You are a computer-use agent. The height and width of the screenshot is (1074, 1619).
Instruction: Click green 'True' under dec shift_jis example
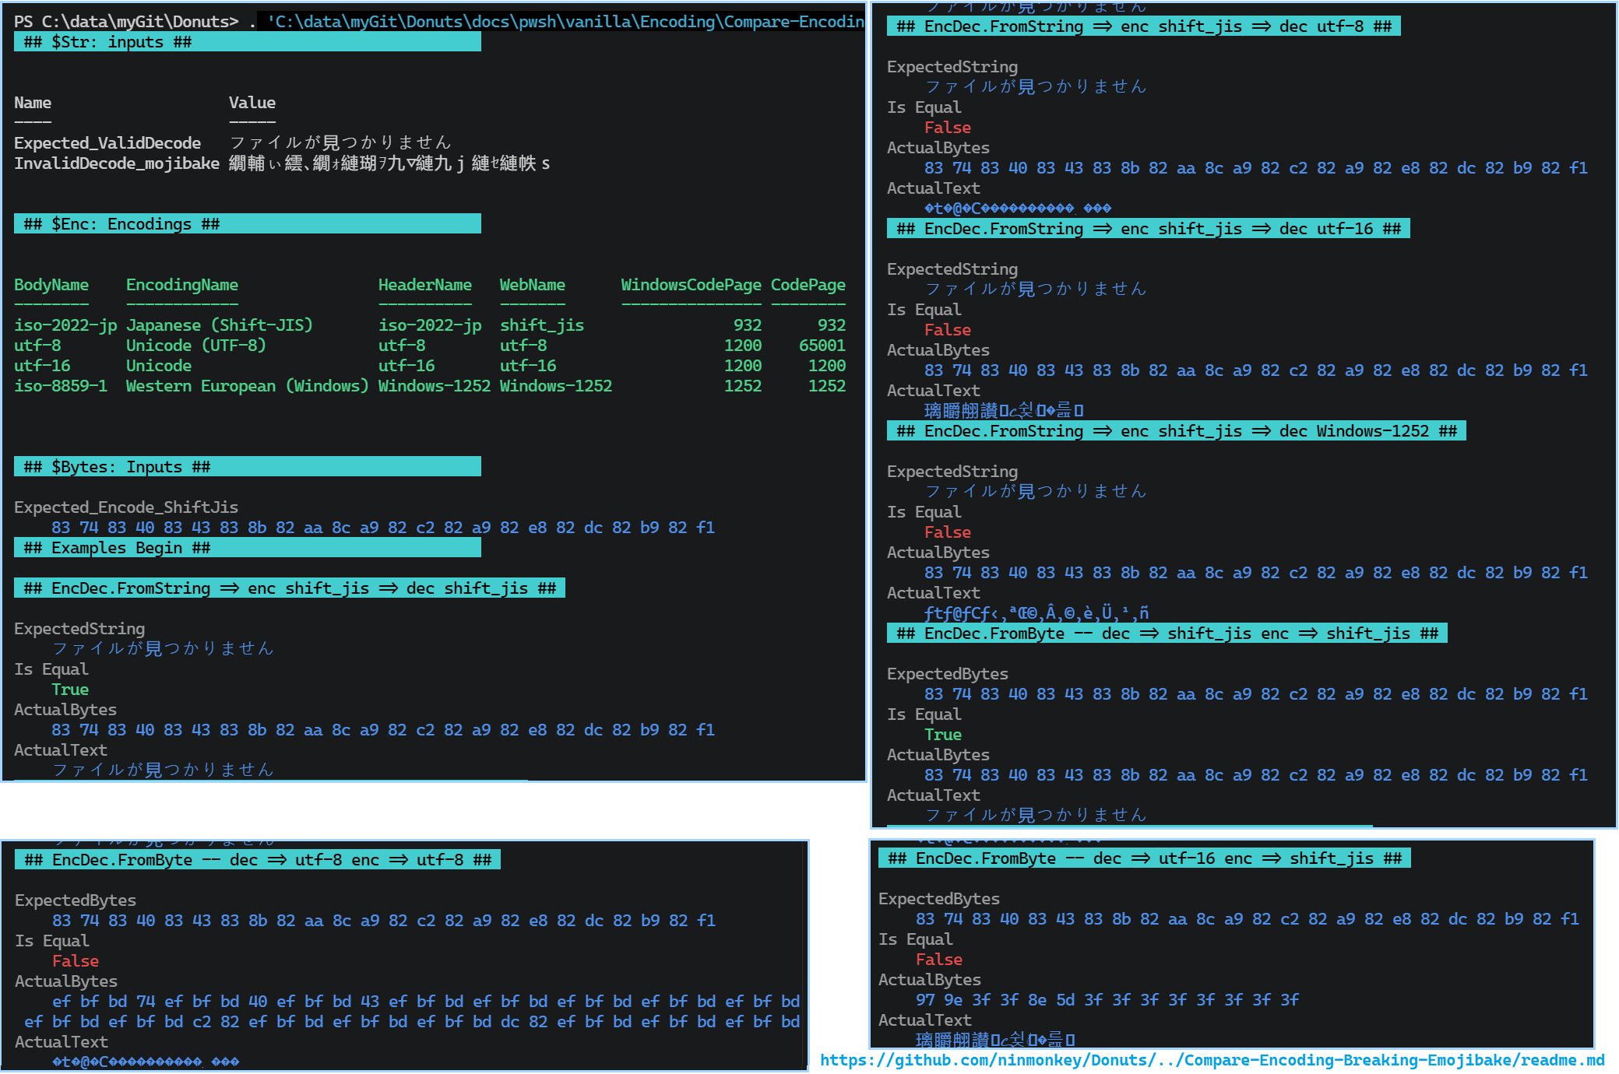pyautogui.click(x=70, y=690)
